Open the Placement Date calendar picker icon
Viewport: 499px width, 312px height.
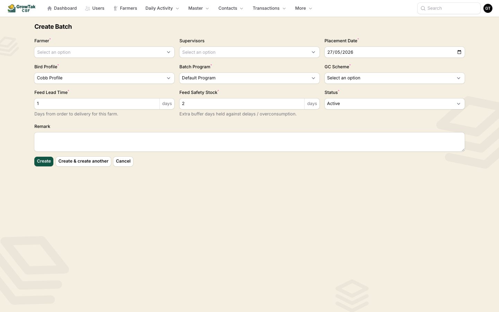point(459,52)
